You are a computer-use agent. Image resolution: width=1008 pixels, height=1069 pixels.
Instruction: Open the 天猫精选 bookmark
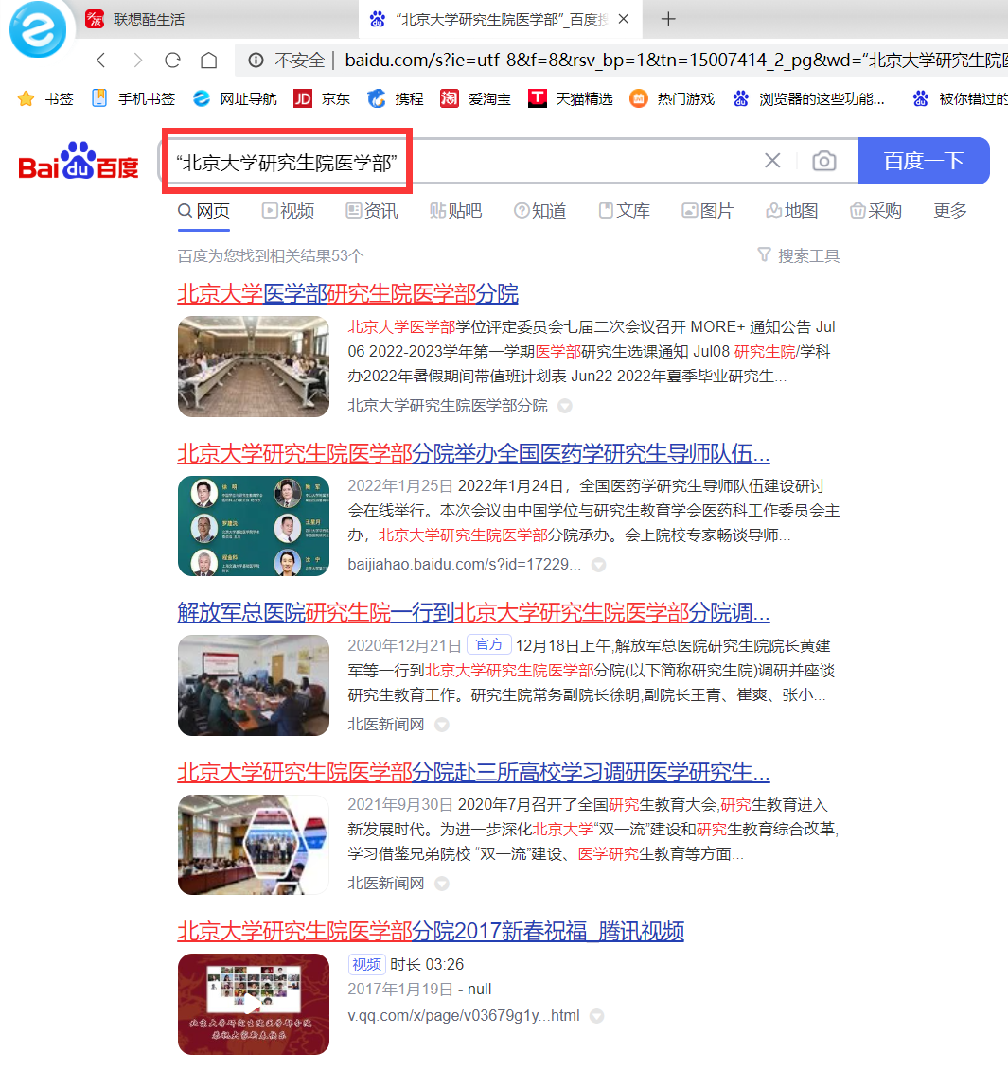click(570, 98)
